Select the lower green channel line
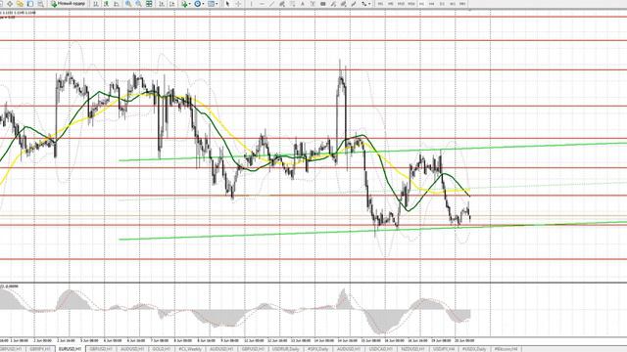This screenshot has height=352, width=627. pyautogui.click(x=372, y=231)
